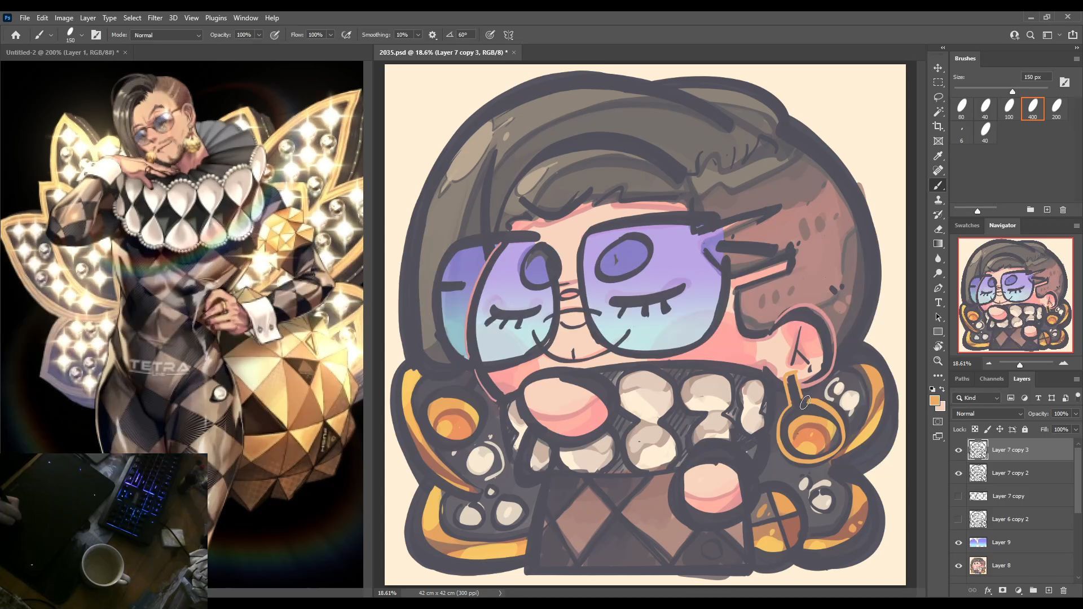Add layer mask in Layers panel
The image size is (1083, 609).
coord(1002,590)
